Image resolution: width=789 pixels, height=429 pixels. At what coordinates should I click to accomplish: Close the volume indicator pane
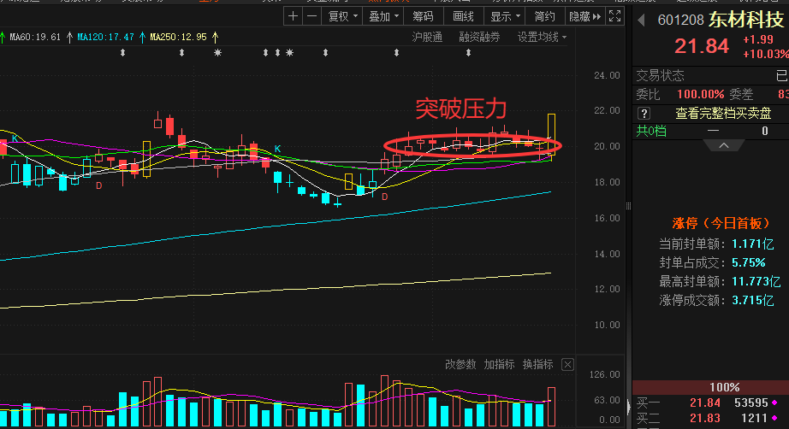567,365
